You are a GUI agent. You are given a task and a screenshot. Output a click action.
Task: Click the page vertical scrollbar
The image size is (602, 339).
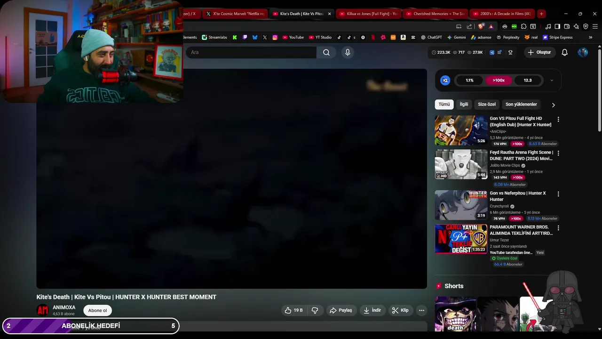click(x=599, y=89)
